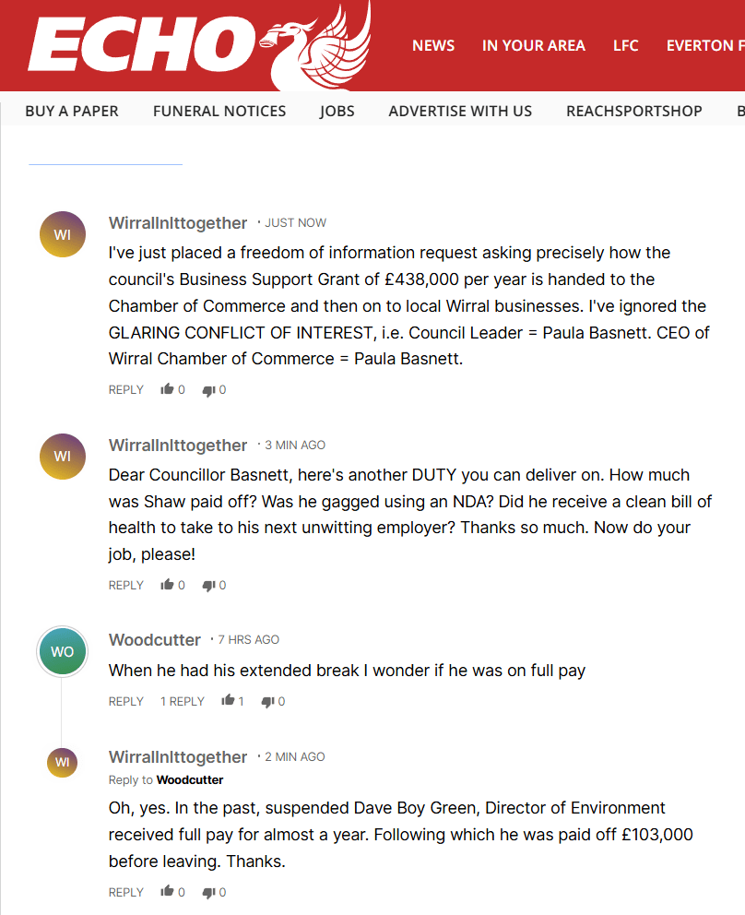Collapse the '1 REPLY' thread under Woodcutter

[x=183, y=701]
